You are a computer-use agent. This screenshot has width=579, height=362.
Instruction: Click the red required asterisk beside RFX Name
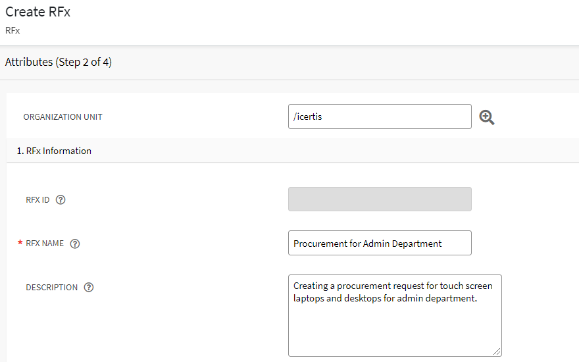[20, 244]
